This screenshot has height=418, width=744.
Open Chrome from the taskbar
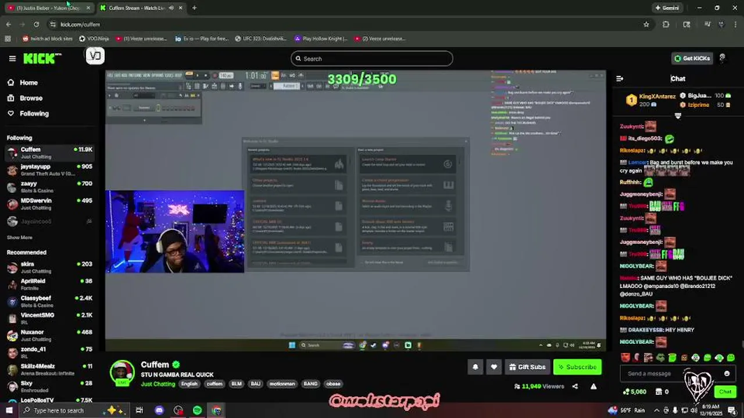click(x=217, y=410)
